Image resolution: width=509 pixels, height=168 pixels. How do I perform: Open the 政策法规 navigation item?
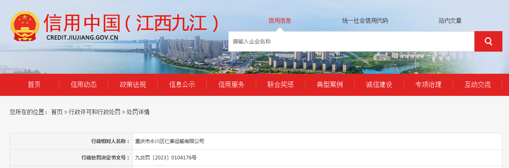[x=133, y=85]
